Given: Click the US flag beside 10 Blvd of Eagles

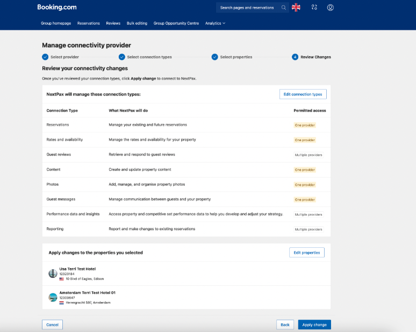Looking at the screenshot, I should 62,279.
